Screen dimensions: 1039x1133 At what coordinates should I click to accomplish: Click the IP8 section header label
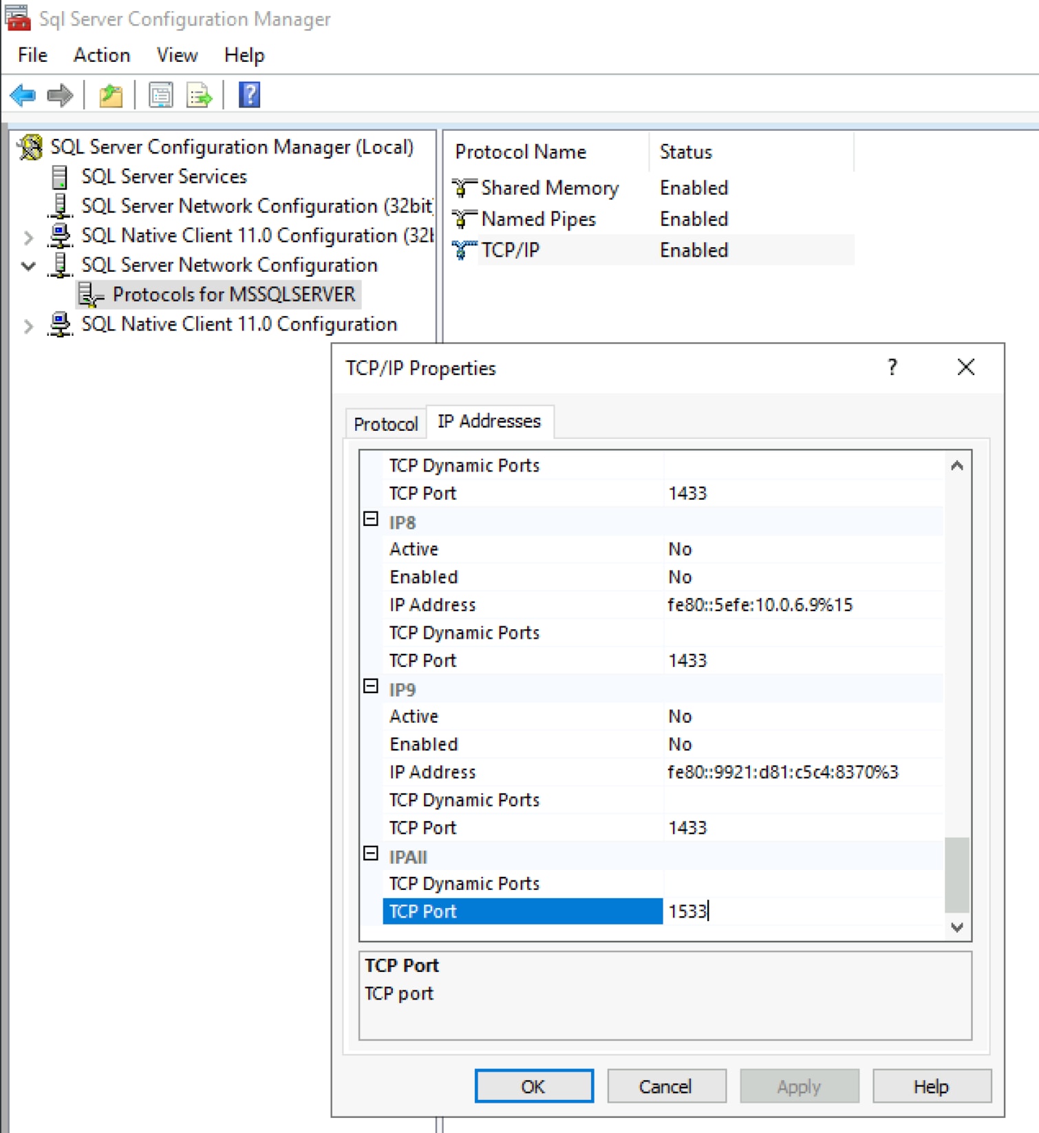point(403,523)
